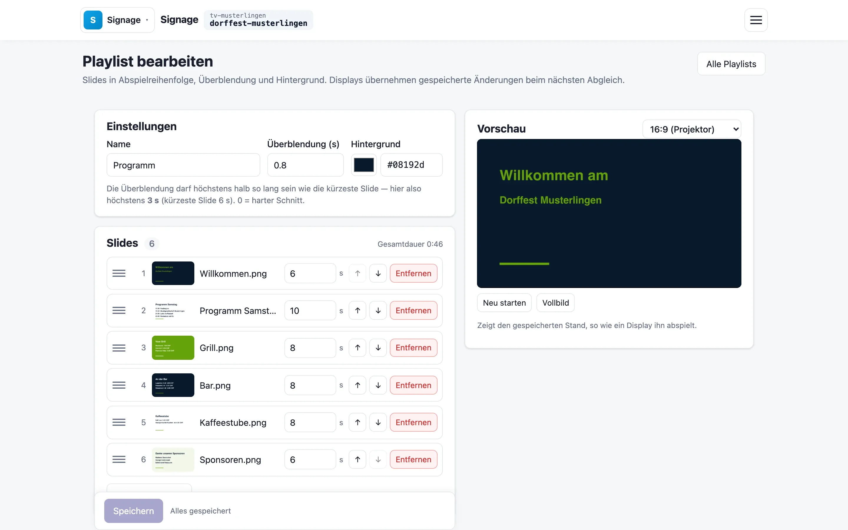This screenshot has height=530, width=848.
Task: Click the Speichern button
Action: pos(133,511)
